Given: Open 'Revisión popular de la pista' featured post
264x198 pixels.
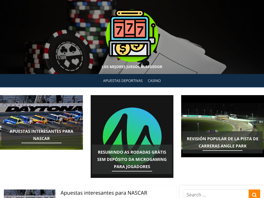Looking at the screenshot, I should (222, 142).
